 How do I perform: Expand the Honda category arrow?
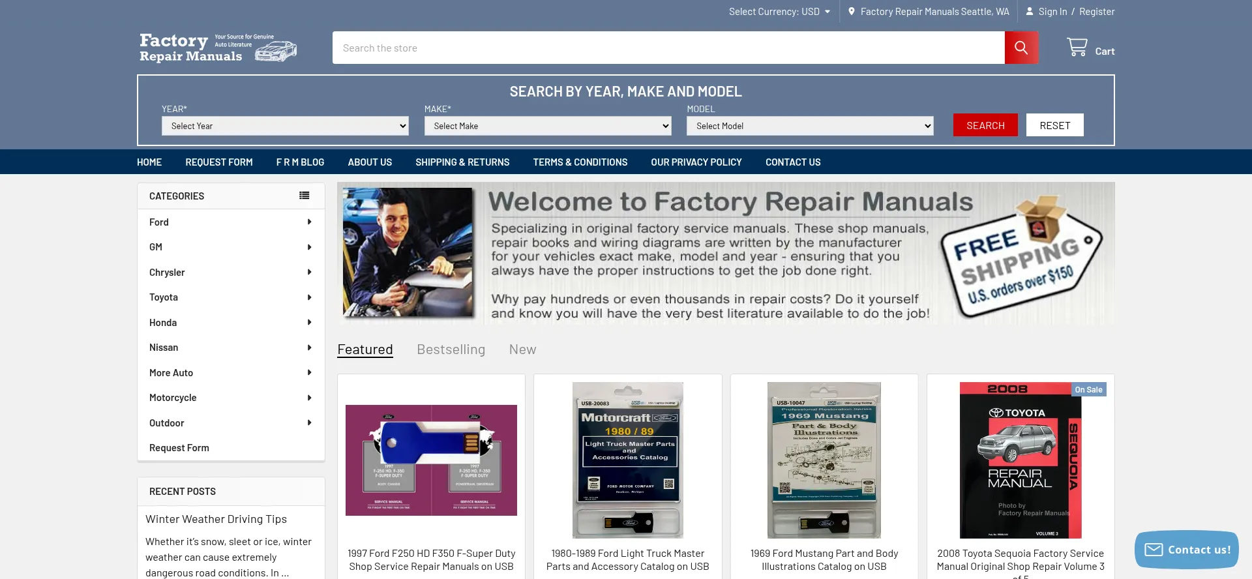pos(309,323)
